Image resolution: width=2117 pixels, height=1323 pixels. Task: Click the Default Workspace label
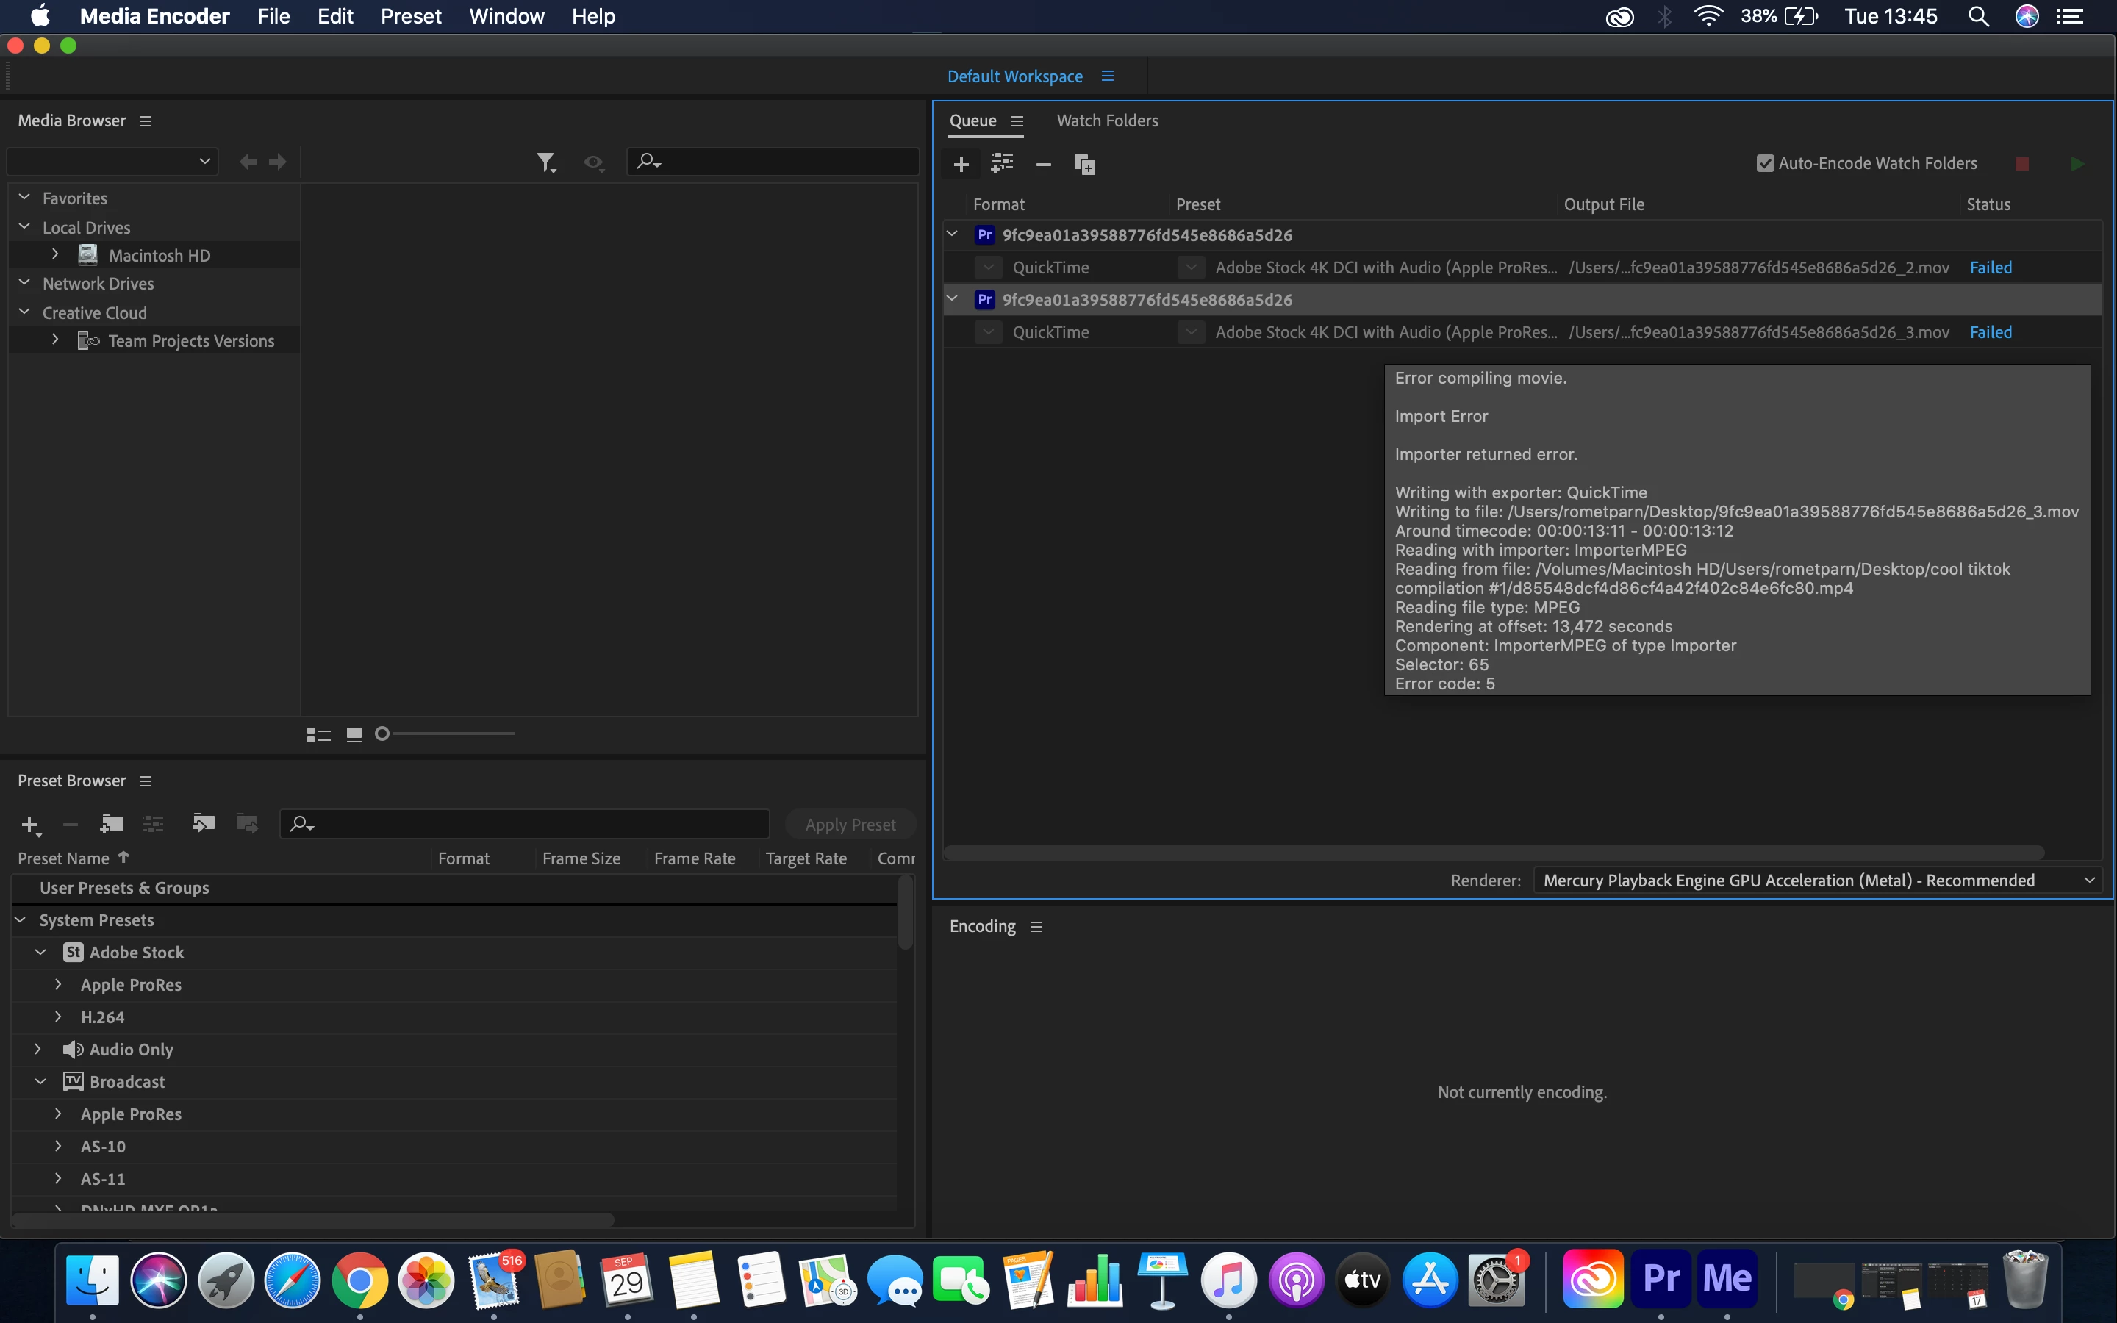tap(1014, 76)
